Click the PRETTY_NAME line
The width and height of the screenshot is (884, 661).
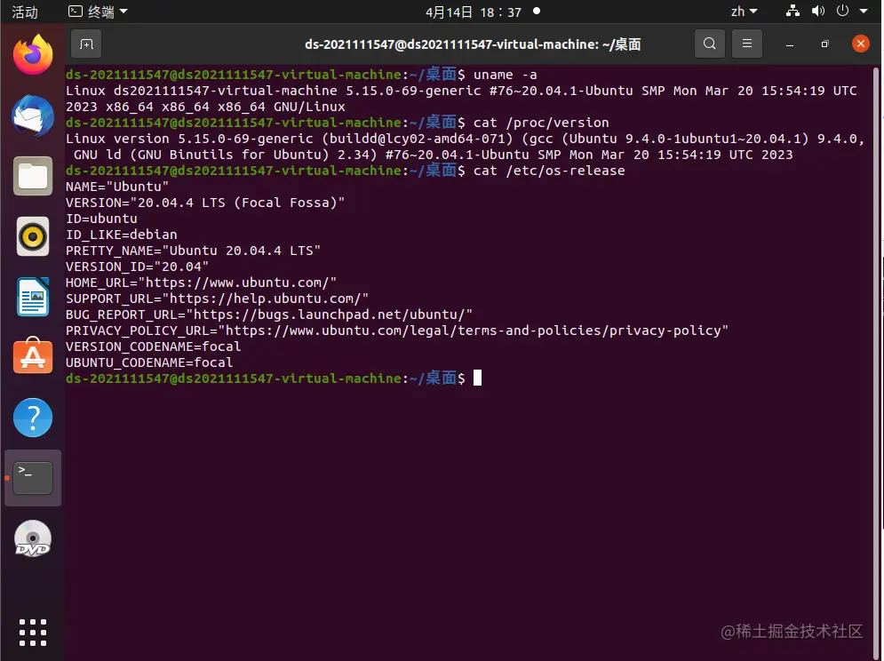(x=193, y=251)
